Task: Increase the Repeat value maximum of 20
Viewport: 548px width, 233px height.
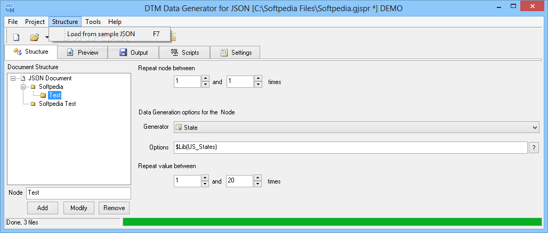Action: point(258,178)
